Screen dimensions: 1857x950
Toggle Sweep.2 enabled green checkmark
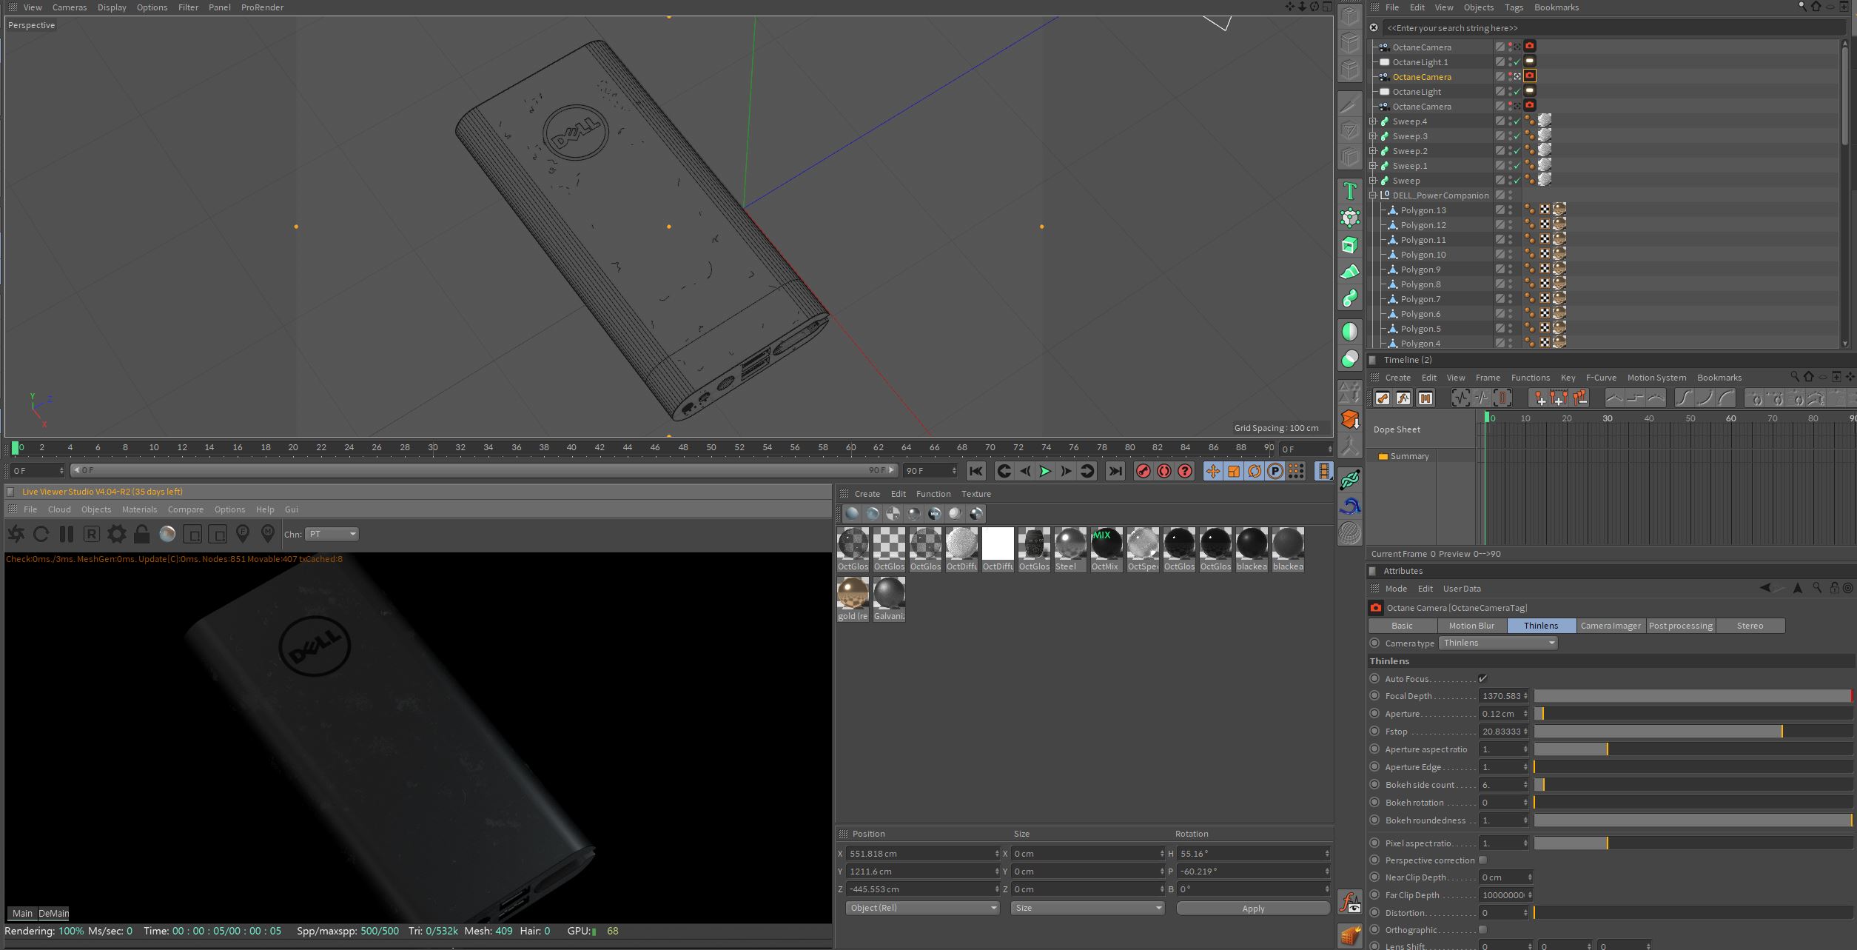(x=1517, y=151)
